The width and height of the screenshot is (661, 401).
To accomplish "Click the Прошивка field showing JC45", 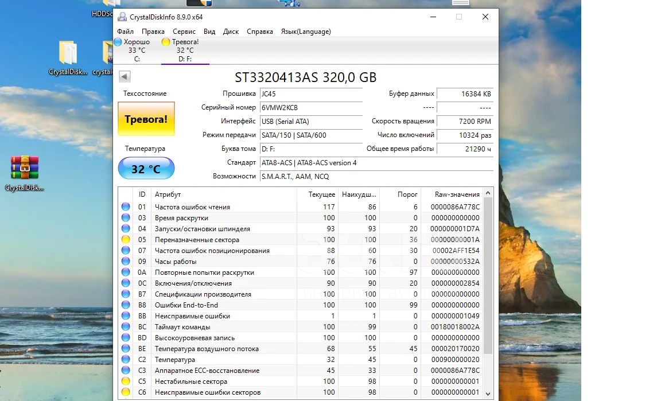I will pos(311,94).
